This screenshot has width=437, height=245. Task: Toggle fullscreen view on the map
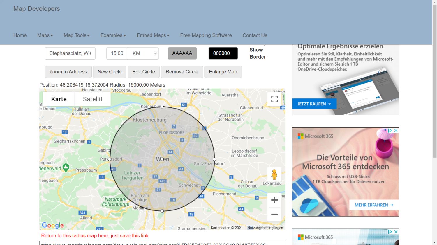tap(274, 99)
